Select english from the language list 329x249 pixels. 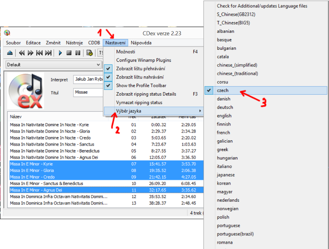pos(224,116)
